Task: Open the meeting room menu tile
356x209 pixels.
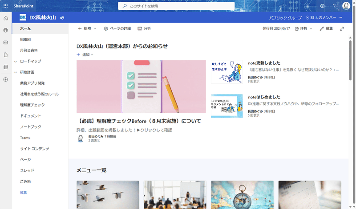Action: pos(175,195)
